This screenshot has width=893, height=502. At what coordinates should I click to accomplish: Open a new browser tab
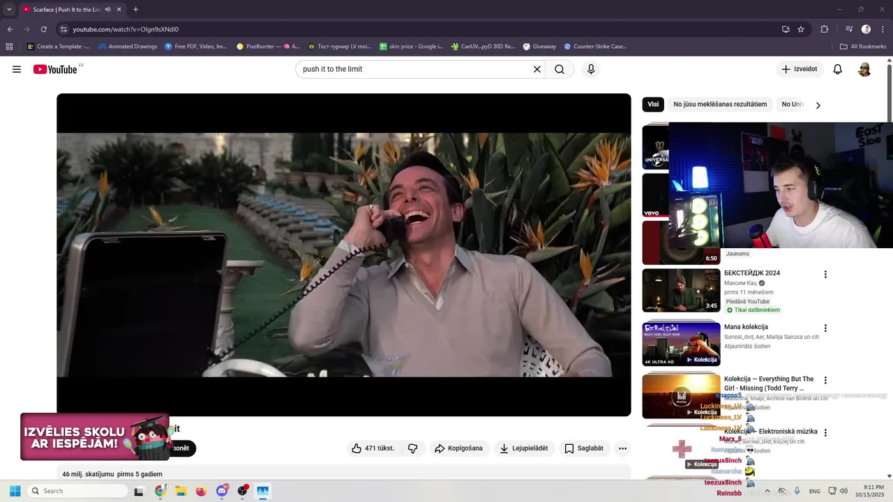click(x=135, y=10)
